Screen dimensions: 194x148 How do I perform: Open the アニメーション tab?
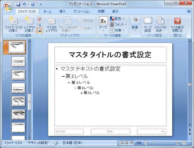pyautogui.click(x=82, y=12)
